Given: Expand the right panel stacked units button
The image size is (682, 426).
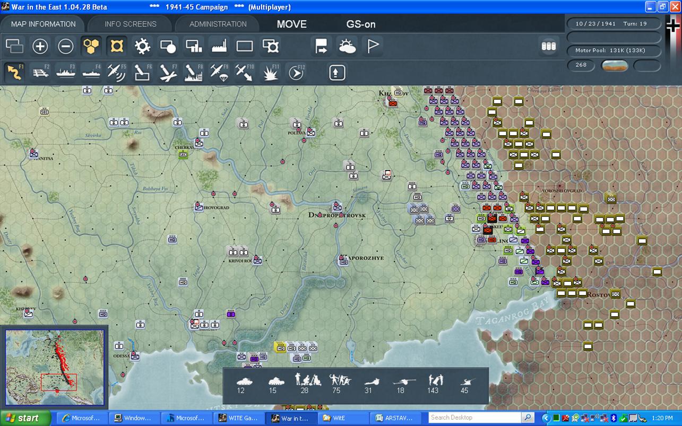Looking at the screenshot, I should [x=548, y=47].
